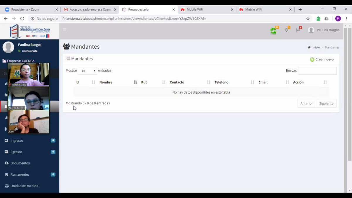This screenshot has width=352, height=198.
Task: Close the Acceso creado empresa Gmail tab
Action: click(115, 9)
